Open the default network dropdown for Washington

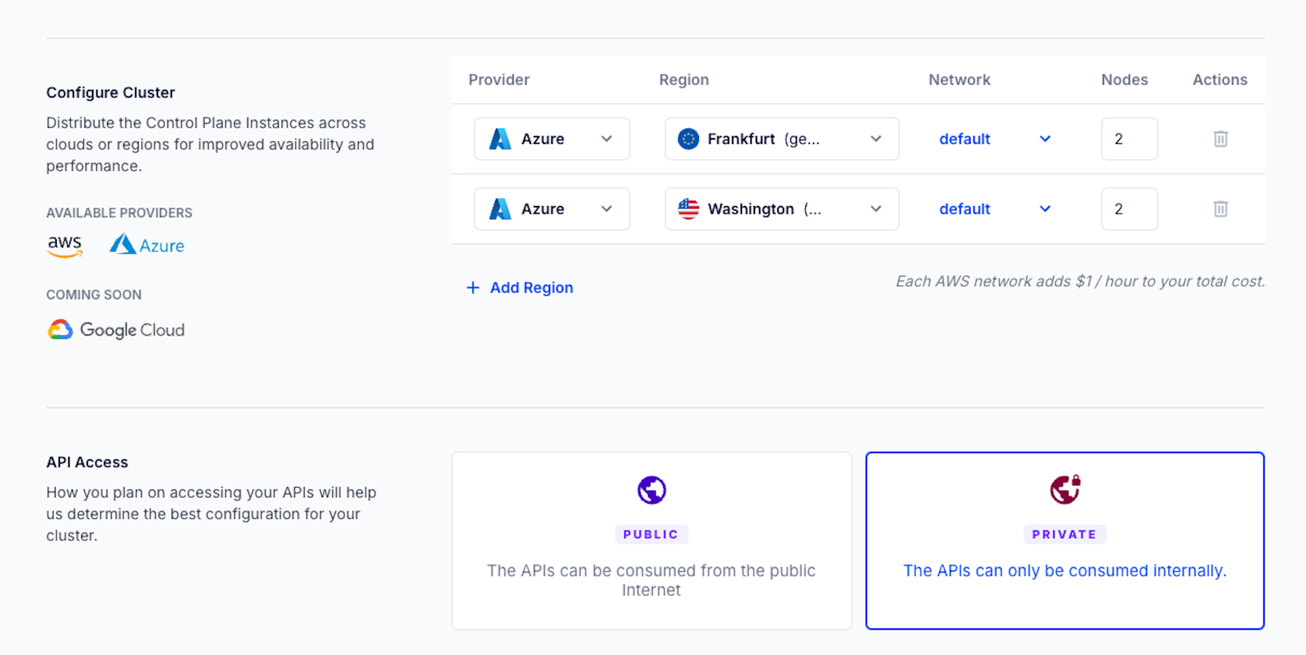pyautogui.click(x=994, y=209)
